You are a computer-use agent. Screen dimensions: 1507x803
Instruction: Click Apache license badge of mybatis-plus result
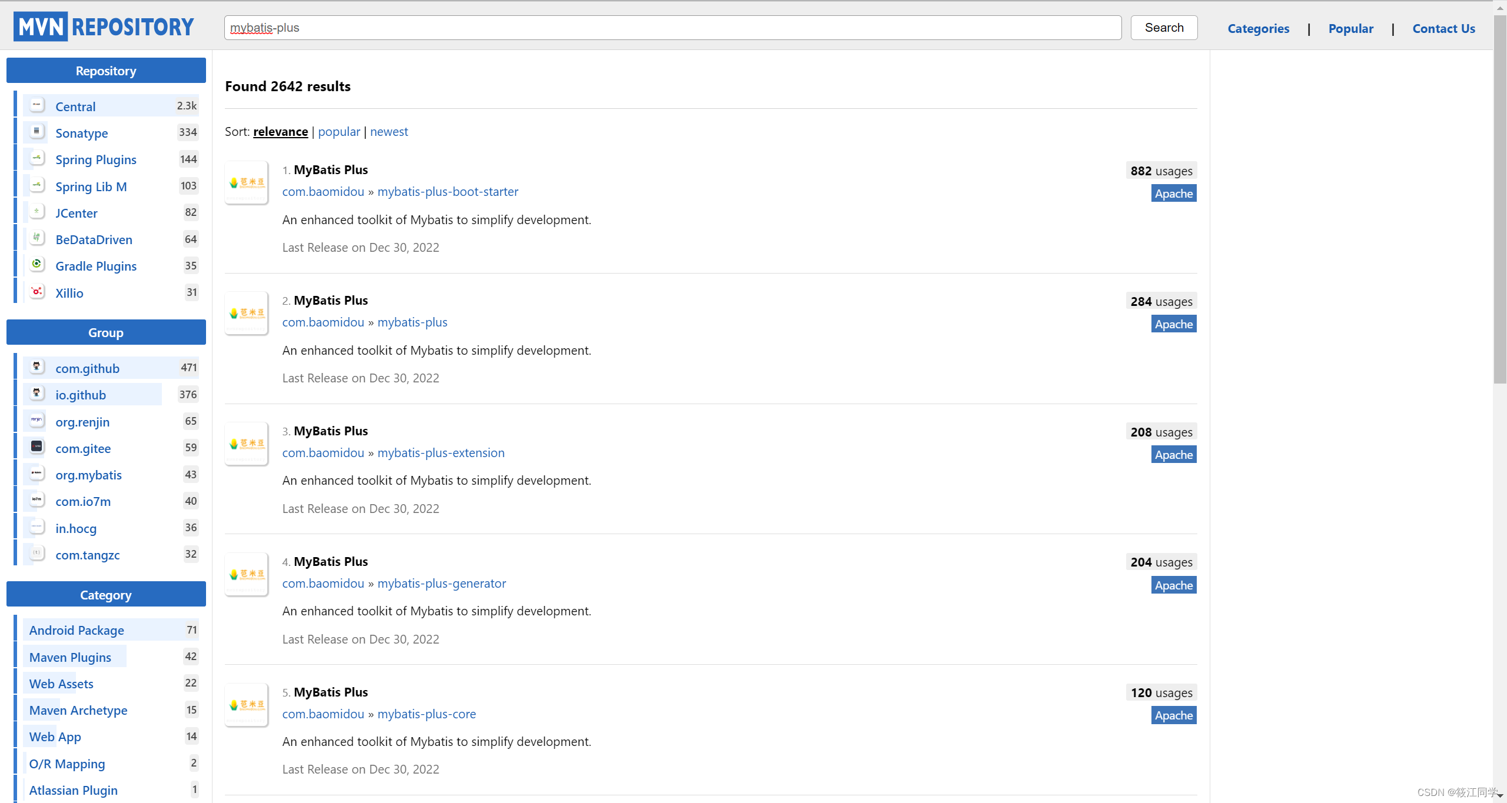point(1174,324)
